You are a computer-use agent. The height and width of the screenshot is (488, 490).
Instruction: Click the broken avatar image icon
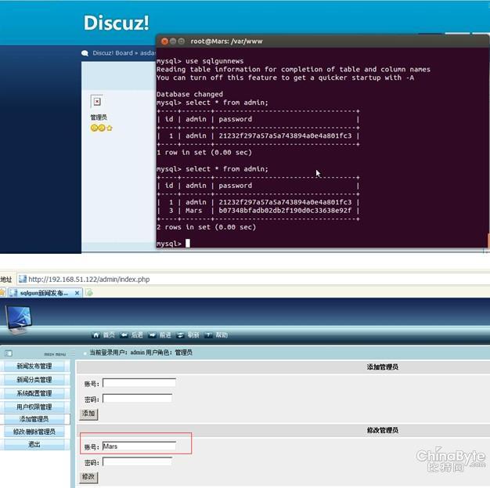click(x=97, y=101)
